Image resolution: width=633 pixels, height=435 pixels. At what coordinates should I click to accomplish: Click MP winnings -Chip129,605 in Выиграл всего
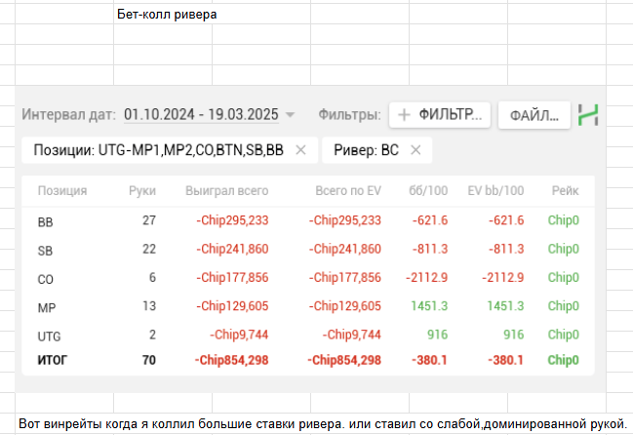(x=232, y=306)
